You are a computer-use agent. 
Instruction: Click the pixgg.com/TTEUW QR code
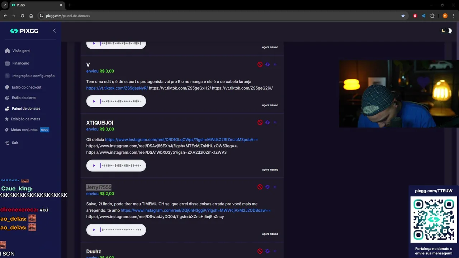click(x=434, y=219)
